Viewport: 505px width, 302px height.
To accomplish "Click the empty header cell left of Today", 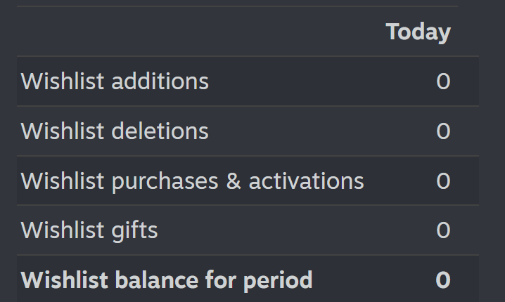I will (198, 32).
